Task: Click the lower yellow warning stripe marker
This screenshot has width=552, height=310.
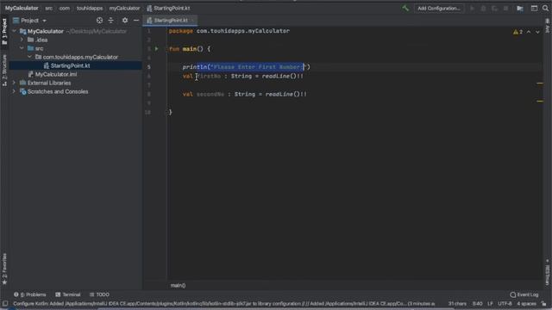Action: tap(540, 102)
